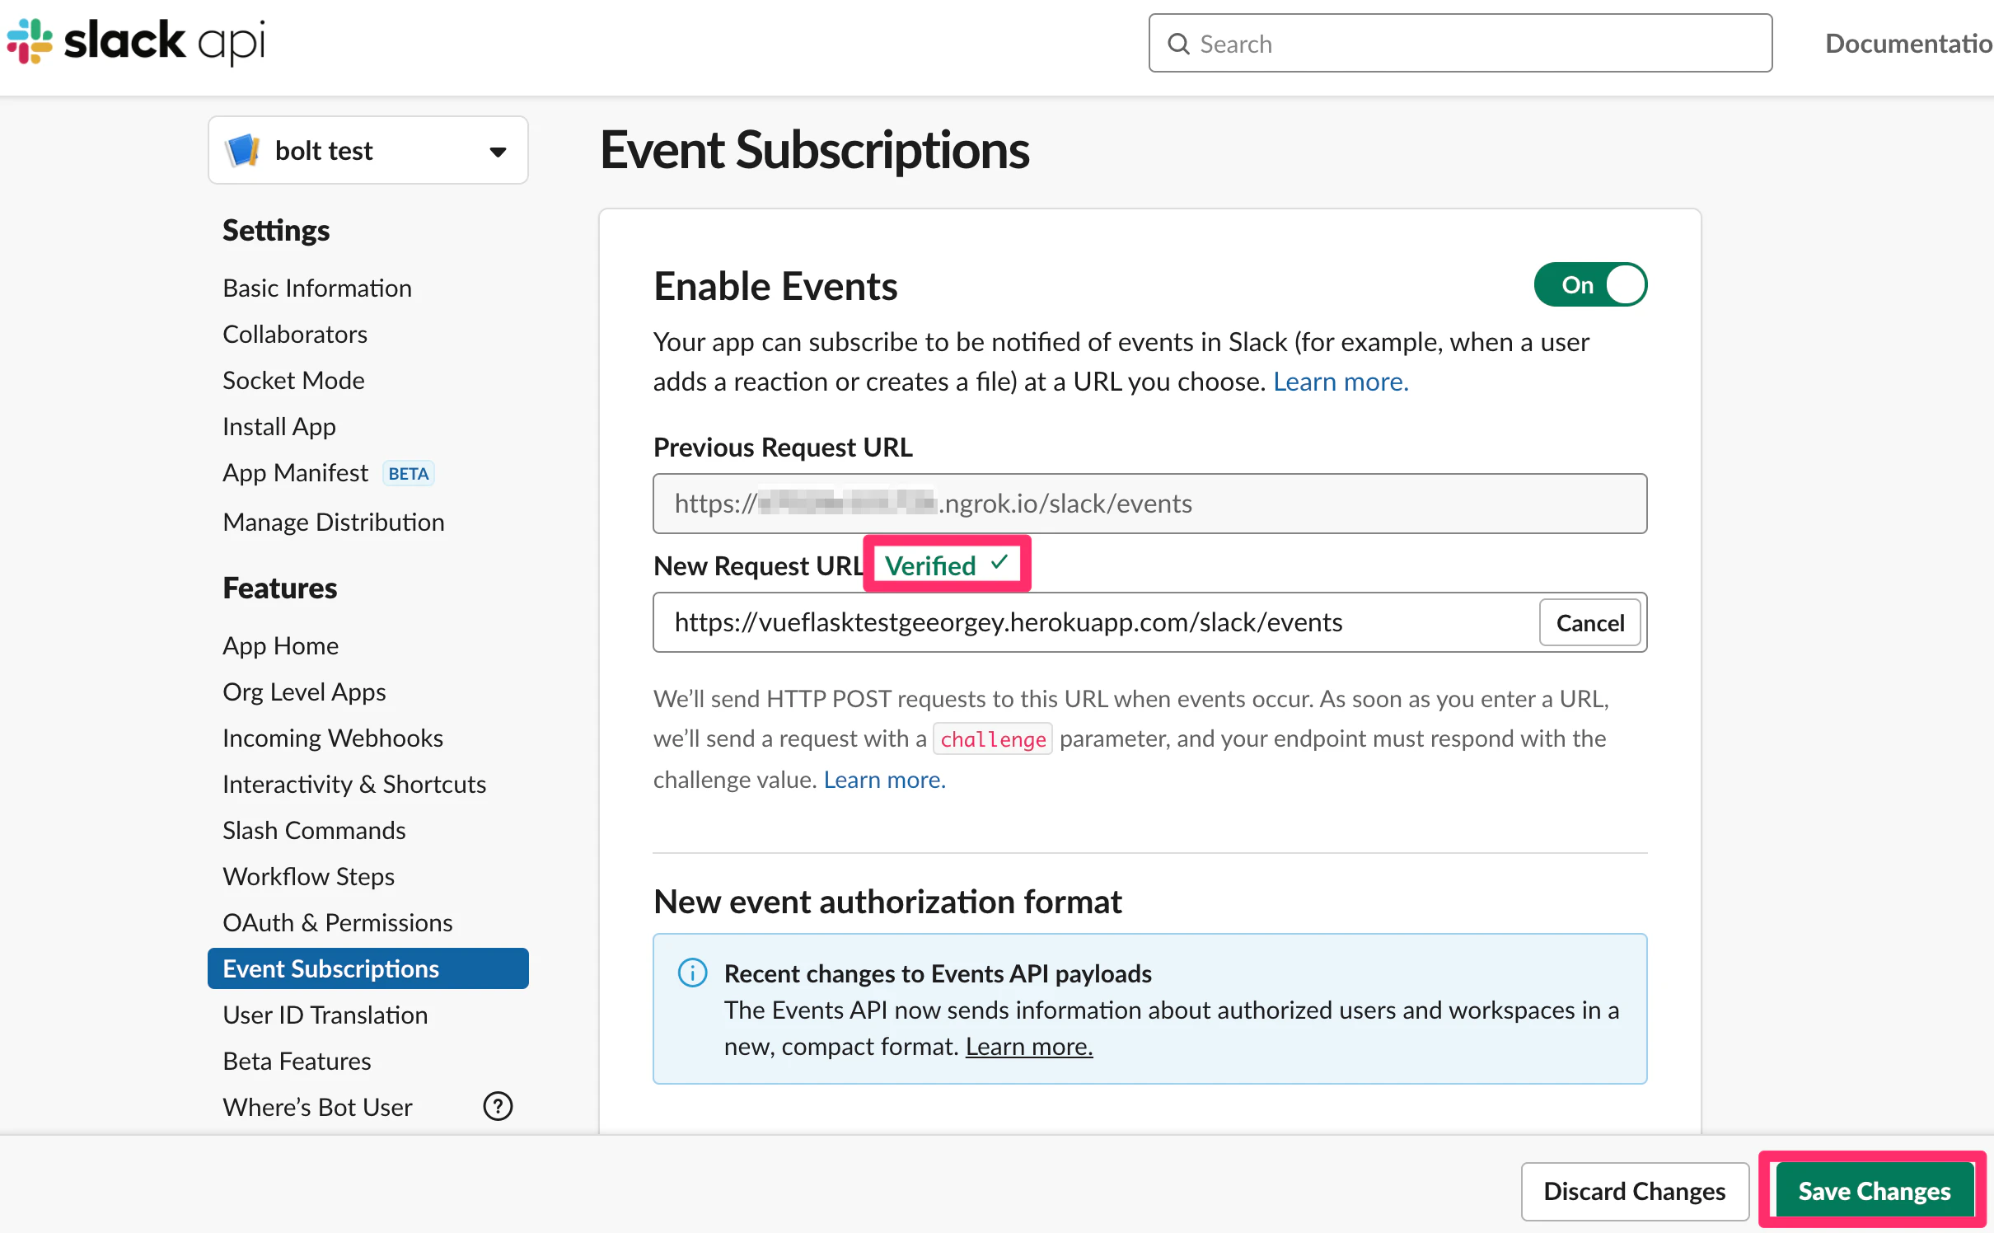Click Recent changes to Events API payloads title
The image size is (1994, 1233).
[937, 973]
